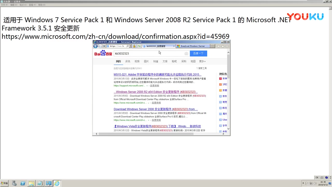332x187 pixels.
Task: Click the taskbar clock showing 16:35
Action: pos(323,183)
